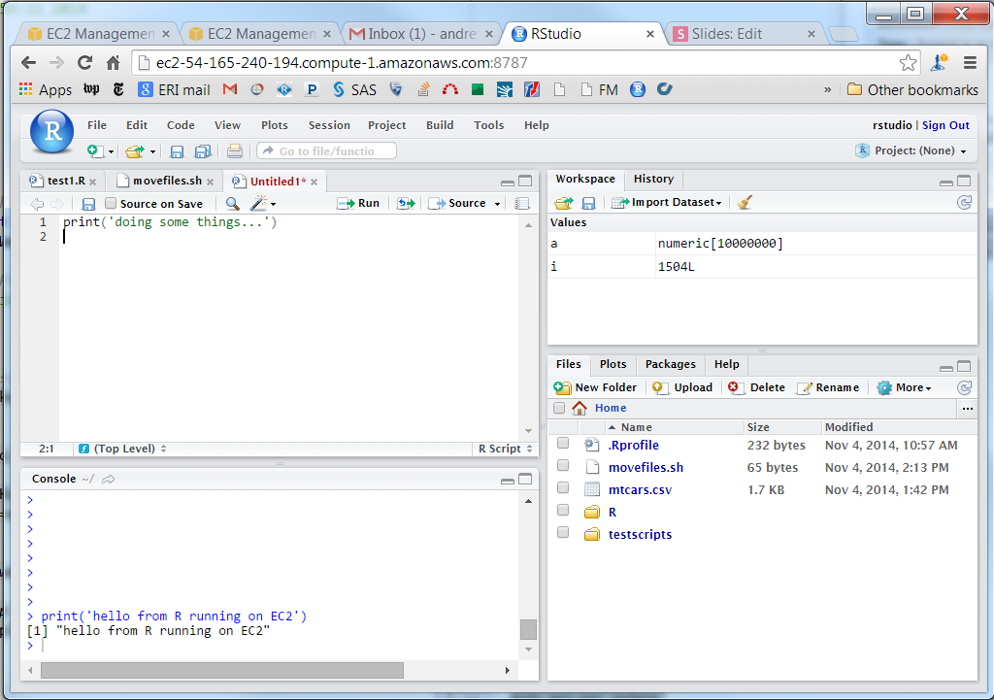994x700 pixels.
Task: Click the compile notebook icon in editor toolbar
Action: tap(522, 204)
